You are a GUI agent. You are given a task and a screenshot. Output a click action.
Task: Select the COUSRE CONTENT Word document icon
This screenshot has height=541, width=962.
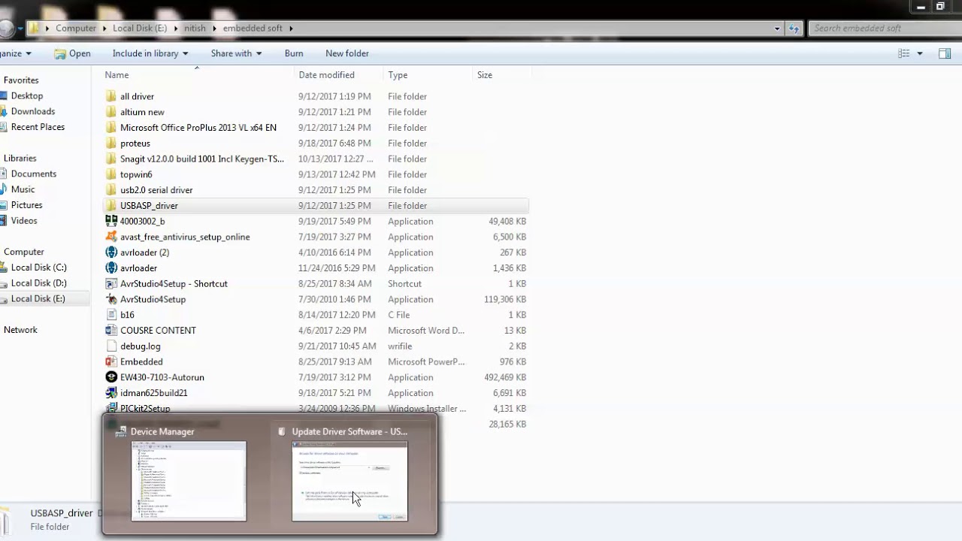tap(111, 331)
